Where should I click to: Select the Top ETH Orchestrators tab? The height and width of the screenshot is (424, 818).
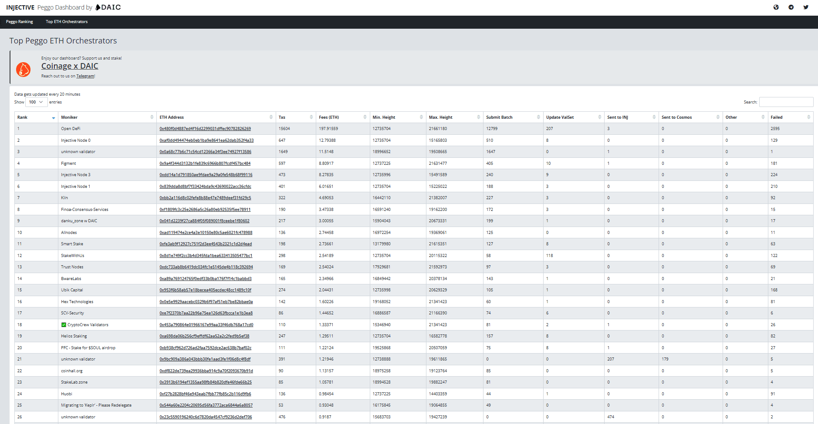pyautogui.click(x=66, y=22)
